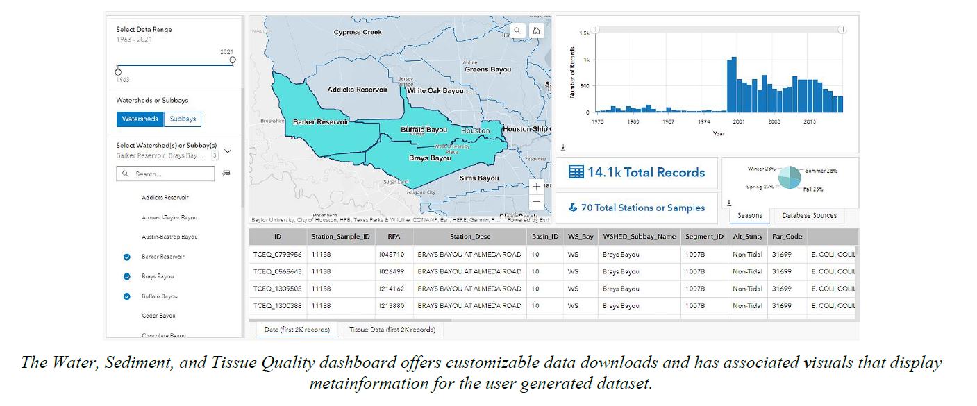Click the download icon beside the Seasons pie chart

coord(728,203)
